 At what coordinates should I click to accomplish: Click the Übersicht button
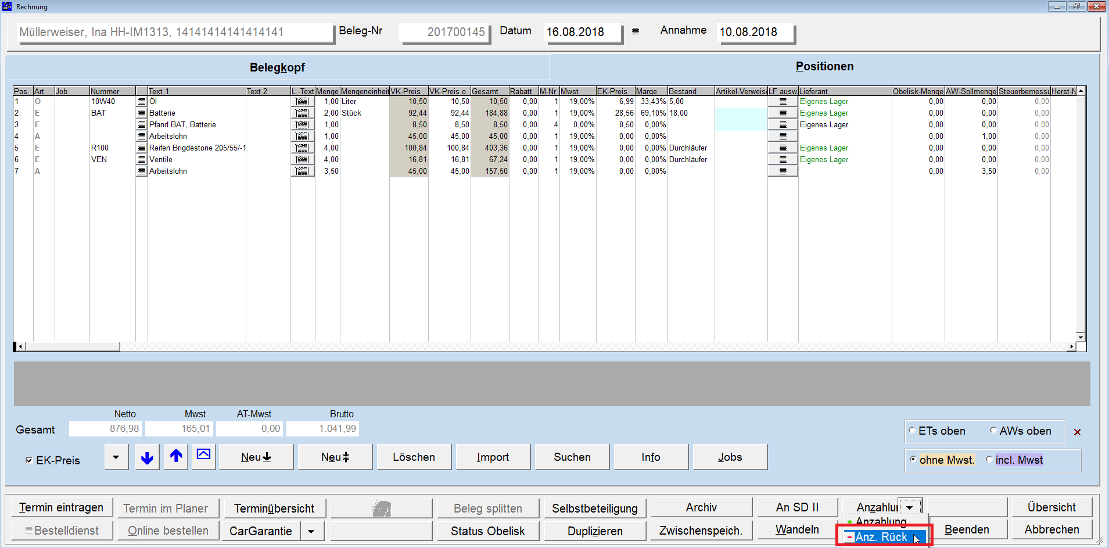click(1051, 507)
